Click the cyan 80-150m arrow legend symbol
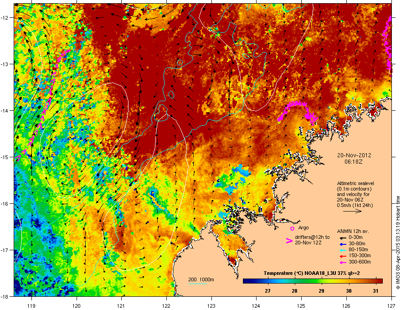This screenshot has height=310, width=401. pos(342,250)
